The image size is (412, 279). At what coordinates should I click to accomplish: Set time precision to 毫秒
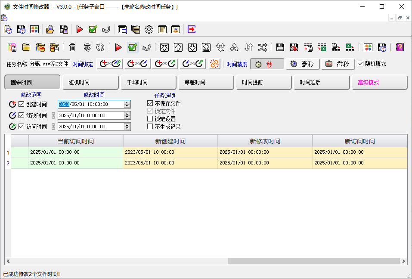coord(303,64)
